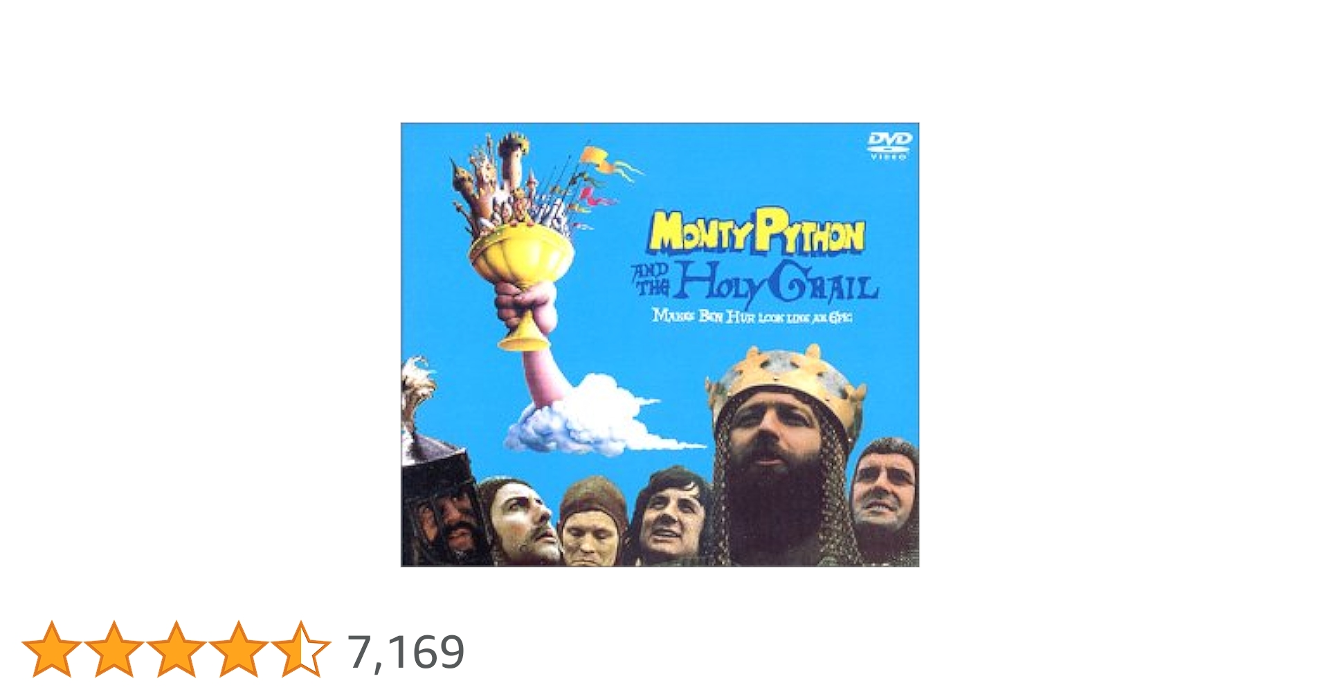Viewport: 1322px width, 692px height.
Task: Click the Makes Ben Hur tagline
Action: pyautogui.click(x=752, y=316)
